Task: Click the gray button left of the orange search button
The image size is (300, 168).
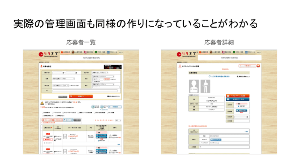Action: click(x=63, y=97)
